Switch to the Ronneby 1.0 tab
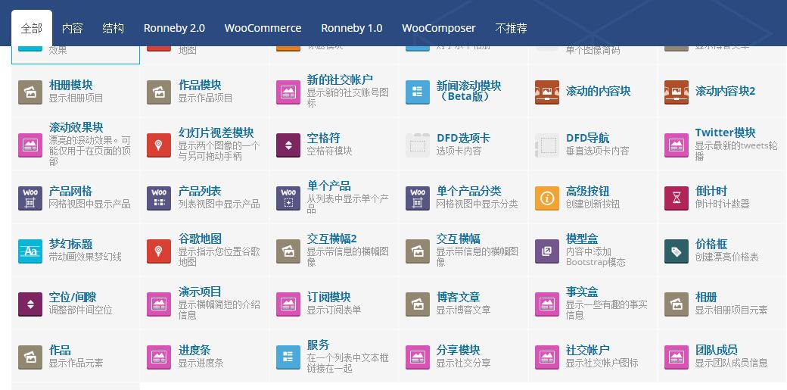Image resolution: width=787 pixels, height=390 pixels. pos(352,28)
